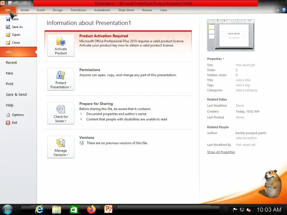
Task: Click the Product Activation Required heading
Action: coord(104,36)
